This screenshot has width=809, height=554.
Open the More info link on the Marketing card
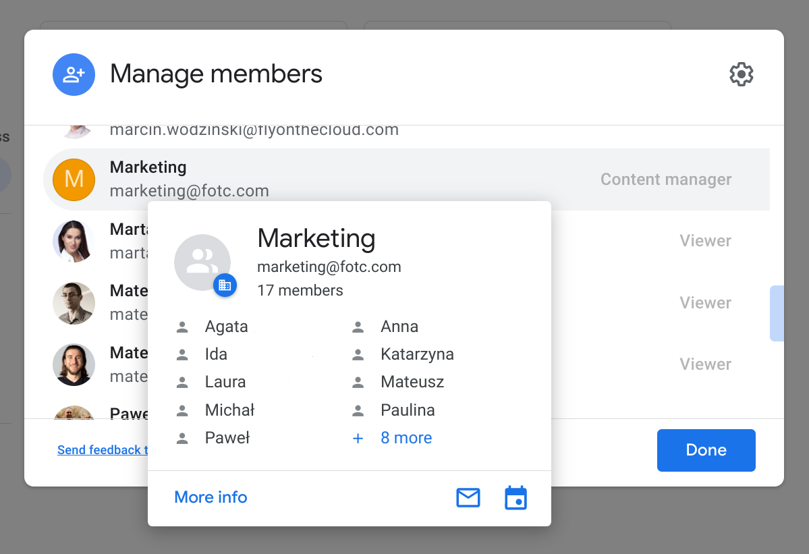[x=210, y=497]
